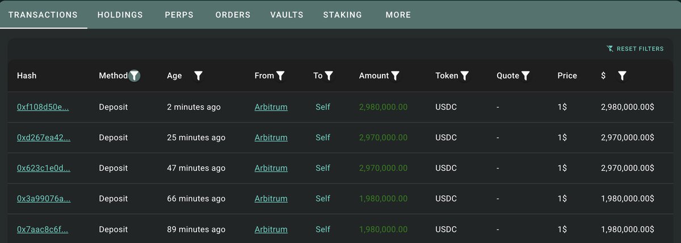Open the Perps tab
This screenshot has height=243, width=681.
click(179, 15)
